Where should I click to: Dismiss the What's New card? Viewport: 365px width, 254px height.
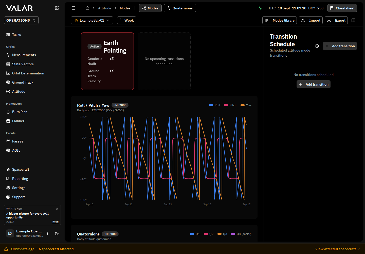(x=57, y=209)
